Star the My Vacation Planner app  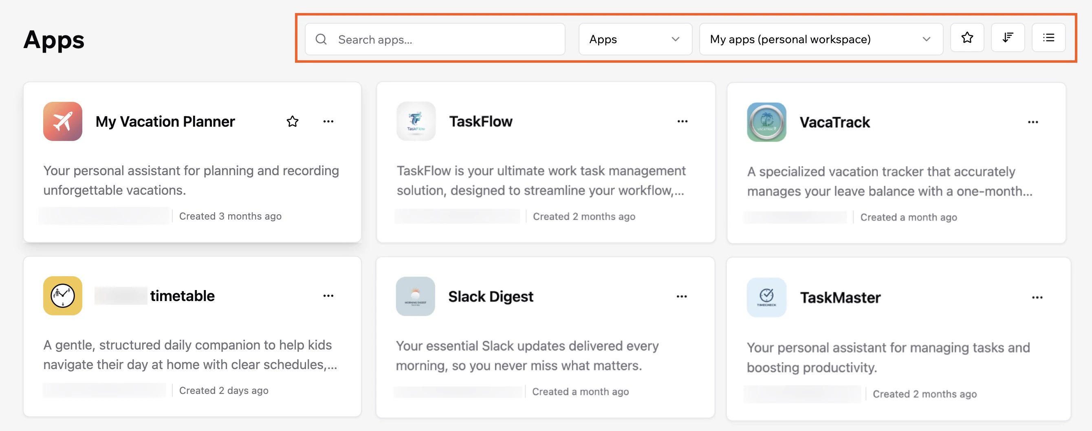coord(292,122)
